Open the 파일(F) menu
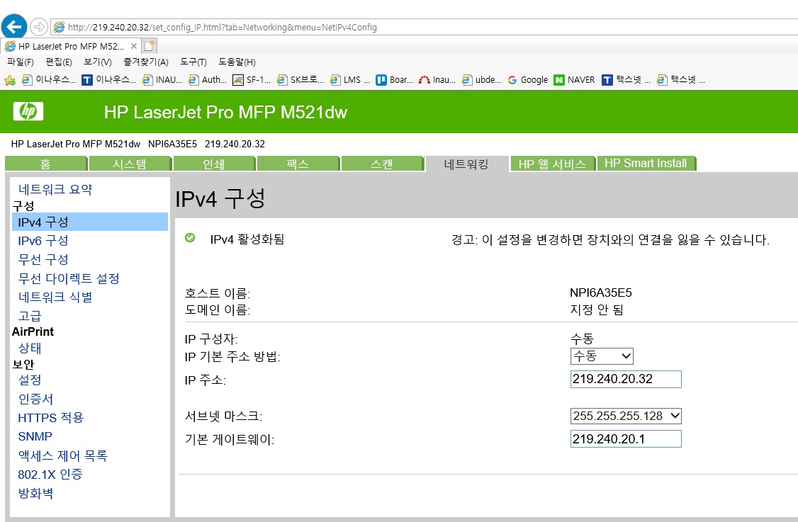798x522 pixels. pos(21,62)
